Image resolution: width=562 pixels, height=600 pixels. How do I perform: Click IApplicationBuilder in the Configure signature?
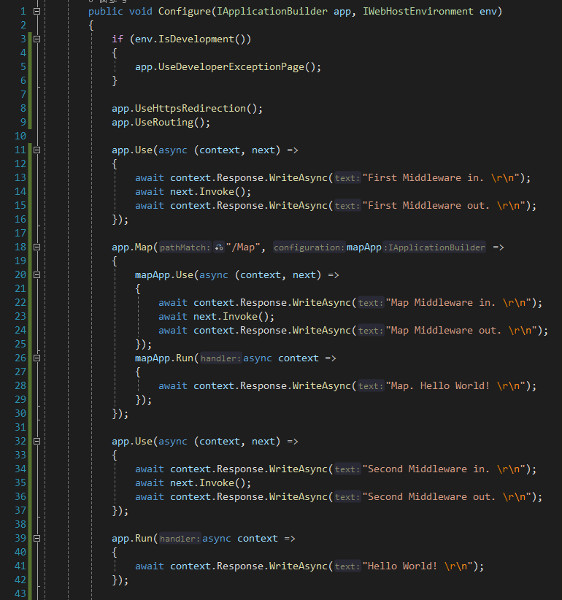272,12
